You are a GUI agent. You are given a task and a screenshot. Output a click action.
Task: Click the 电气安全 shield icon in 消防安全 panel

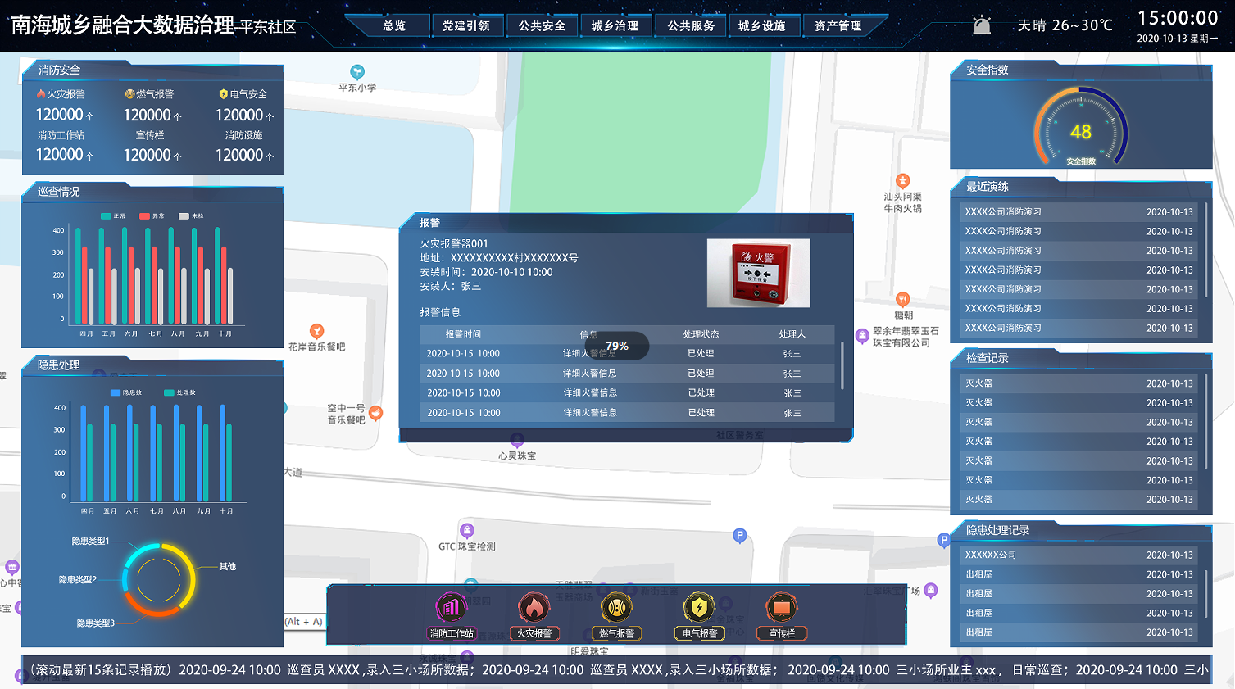click(x=223, y=94)
